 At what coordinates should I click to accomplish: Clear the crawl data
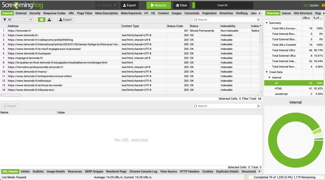click(181, 5)
